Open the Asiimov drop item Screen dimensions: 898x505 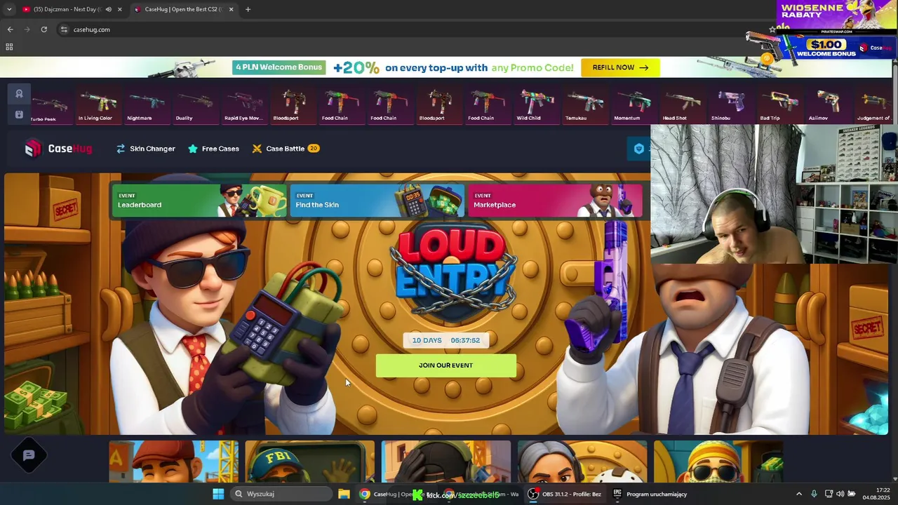pyautogui.click(x=829, y=105)
